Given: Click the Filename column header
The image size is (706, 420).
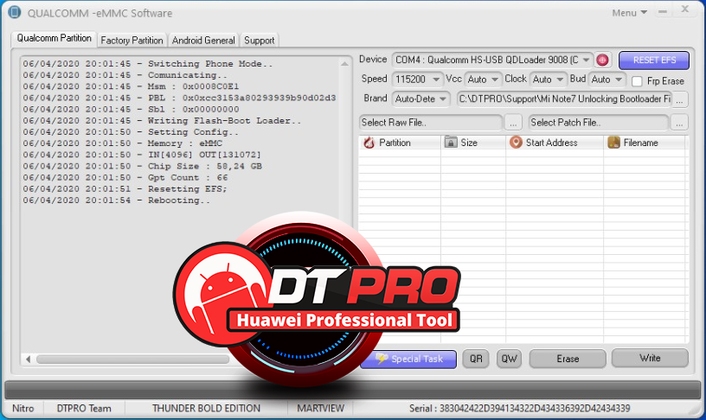Looking at the screenshot, I should tap(645, 143).
